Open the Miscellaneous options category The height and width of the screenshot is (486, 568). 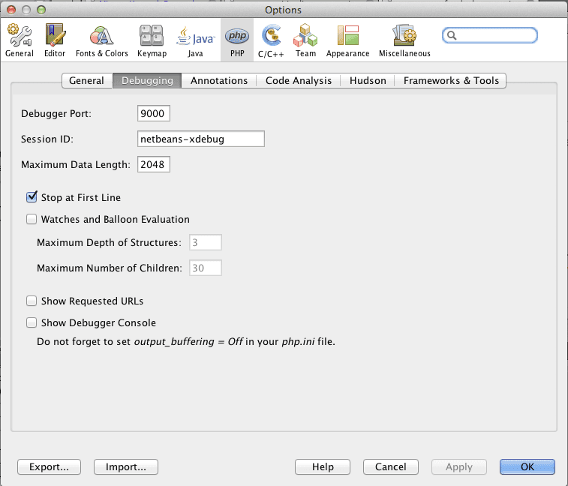coord(404,40)
